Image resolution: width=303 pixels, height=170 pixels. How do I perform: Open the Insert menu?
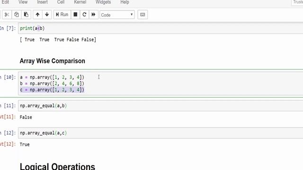pyautogui.click(x=42, y=2)
